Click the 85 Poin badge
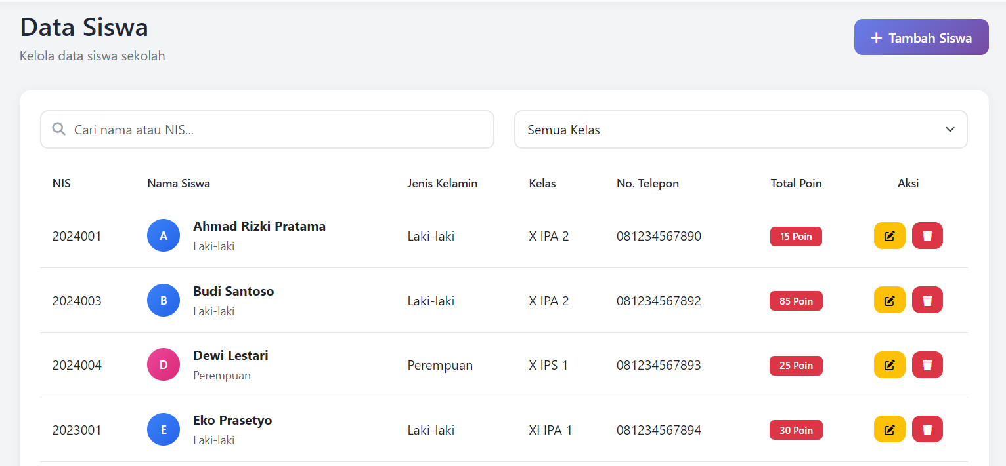 pyautogui.click(x=796, y=301)
